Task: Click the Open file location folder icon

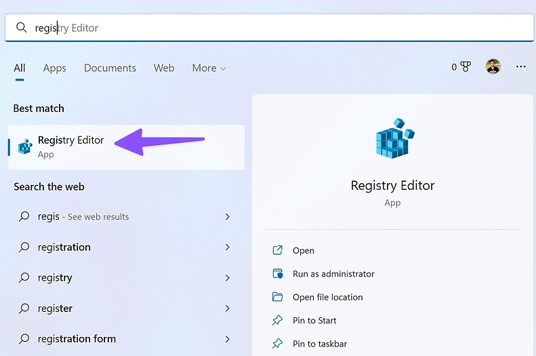Action: click(277, 296)
